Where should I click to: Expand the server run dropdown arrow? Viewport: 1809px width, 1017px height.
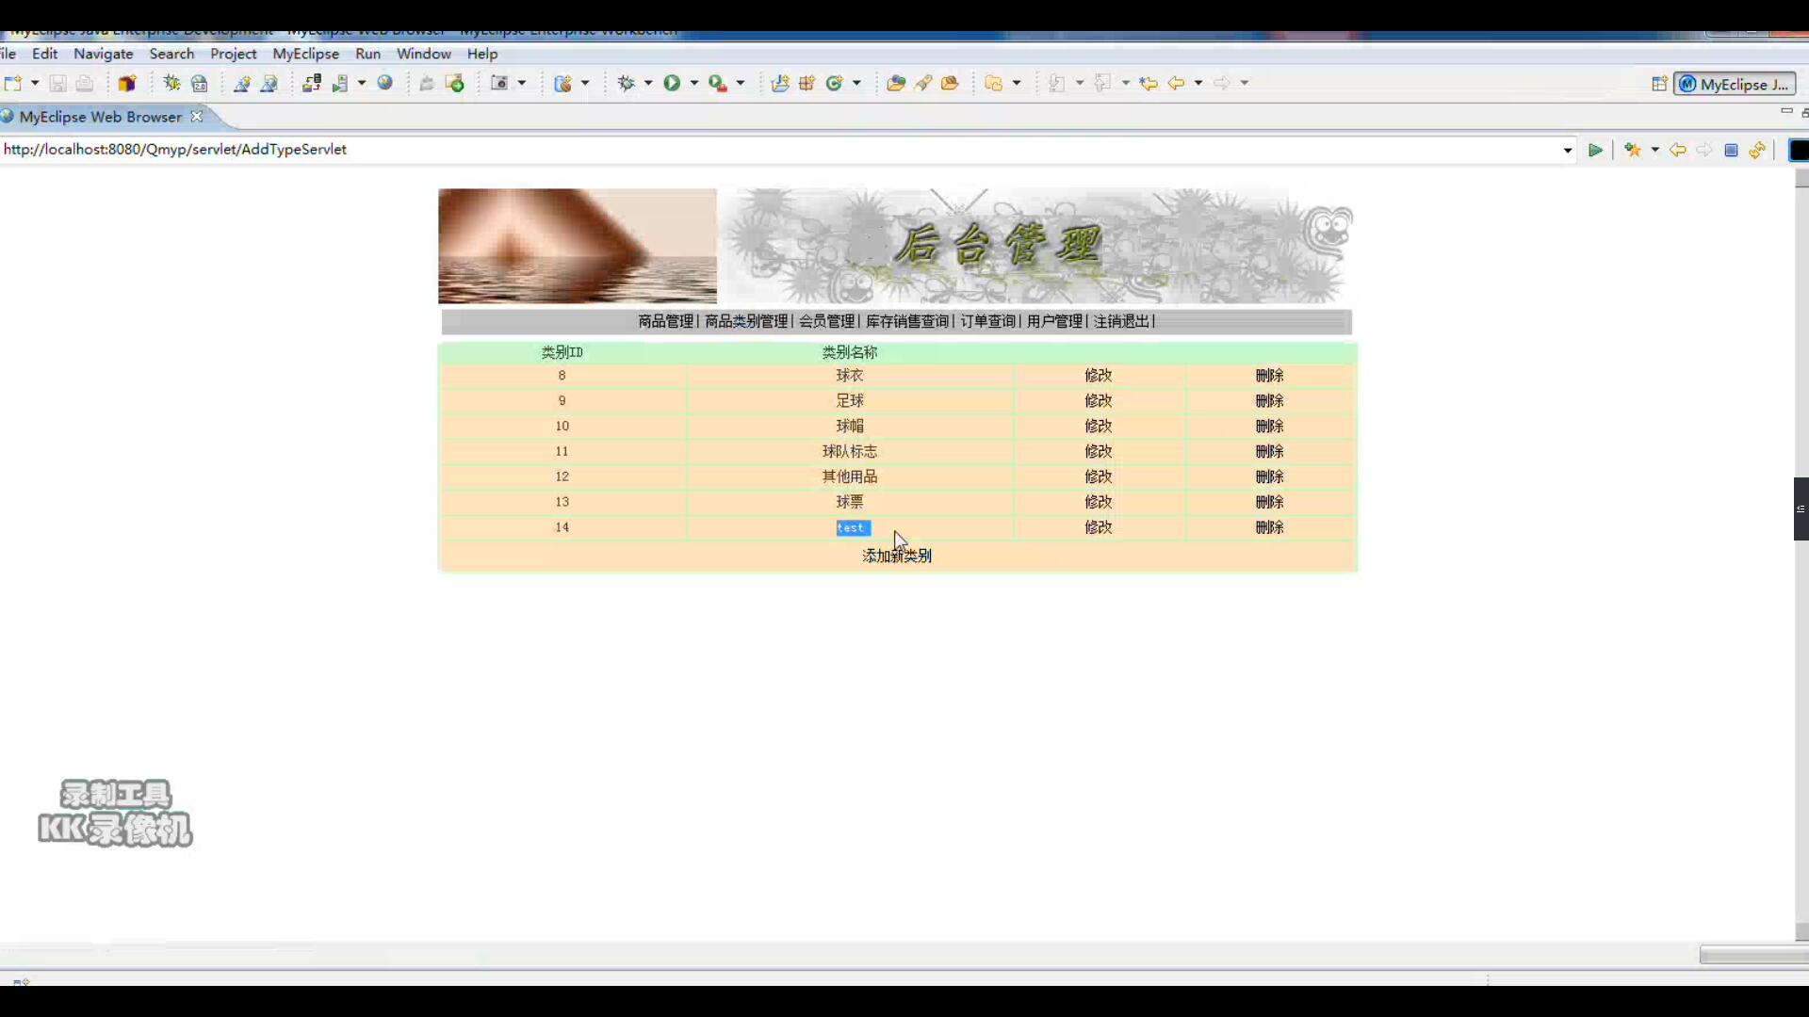point(362,83)
